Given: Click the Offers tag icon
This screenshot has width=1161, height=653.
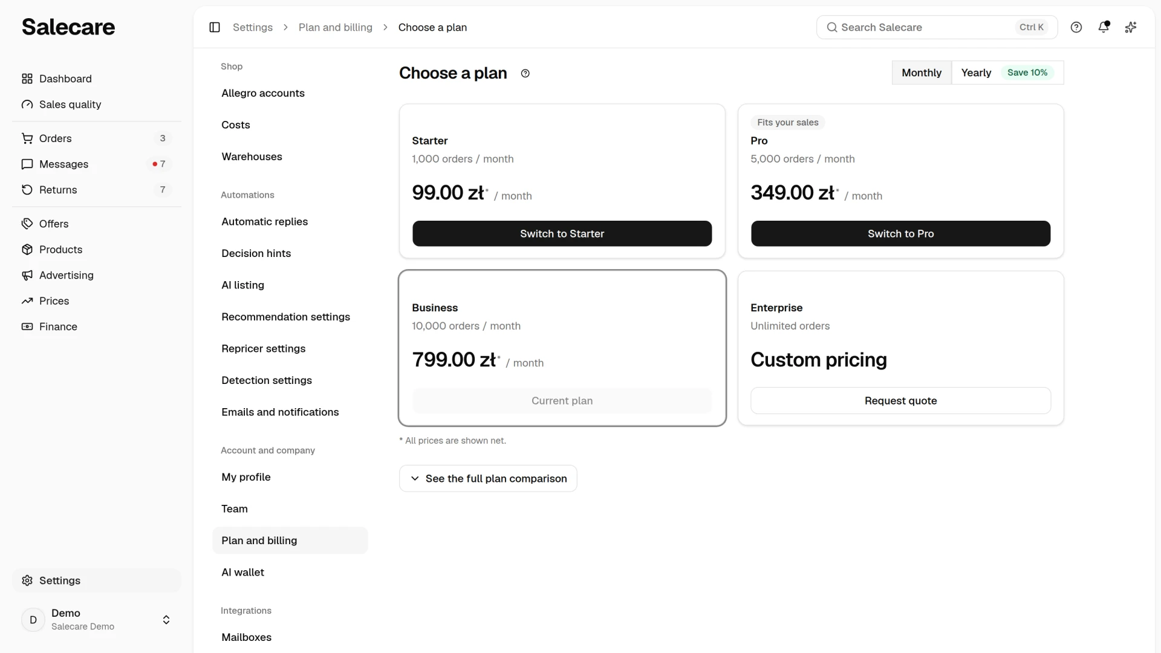Looking at the screenshot, I should click(27, 224).
